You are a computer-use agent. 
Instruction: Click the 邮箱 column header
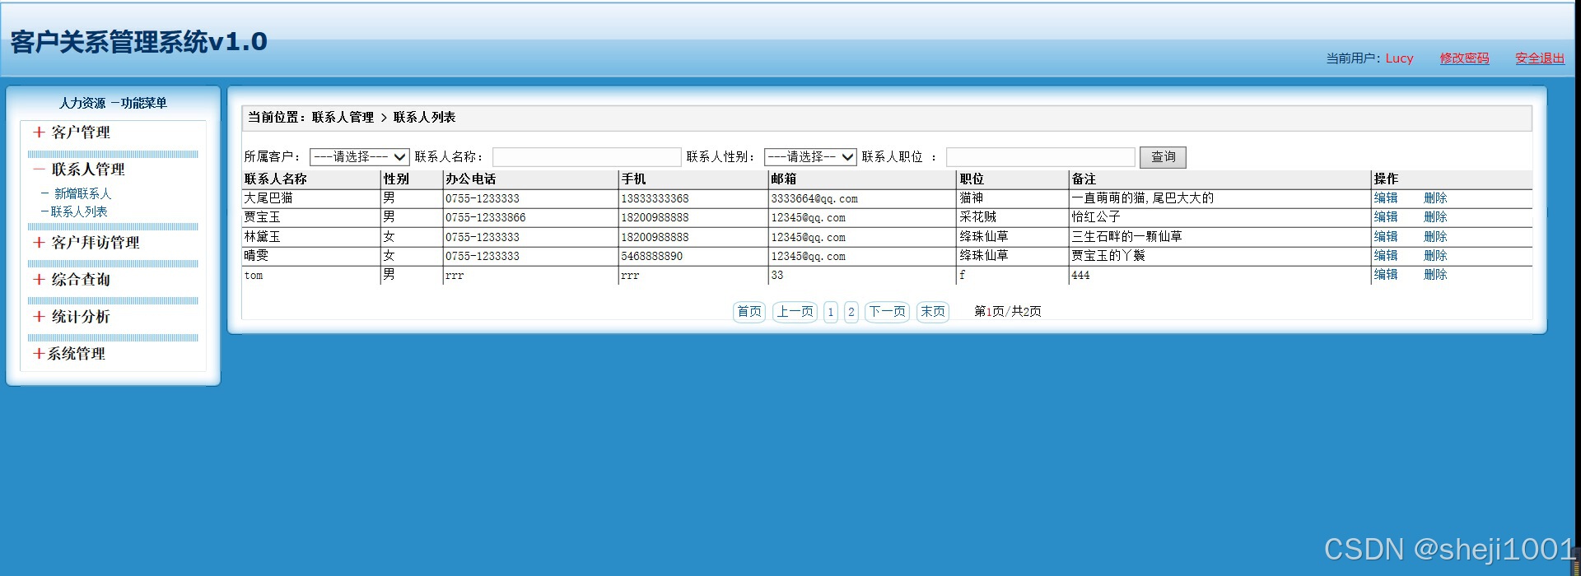pos(783,179)
